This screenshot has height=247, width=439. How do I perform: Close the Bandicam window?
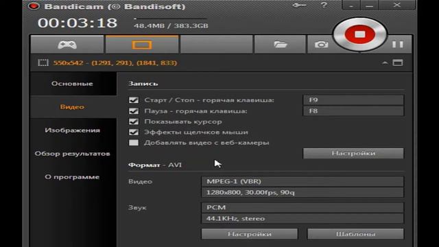point(396,5)
